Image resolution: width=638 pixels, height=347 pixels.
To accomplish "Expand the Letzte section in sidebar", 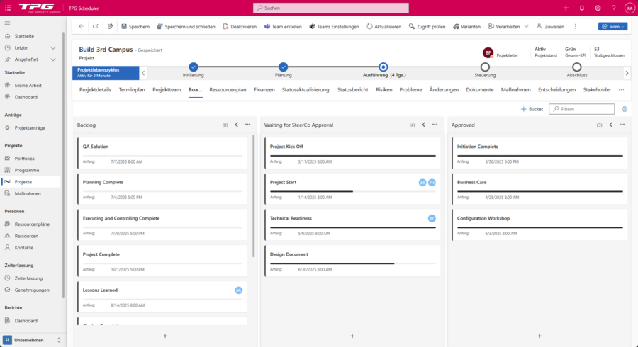I will pos(53,48).
